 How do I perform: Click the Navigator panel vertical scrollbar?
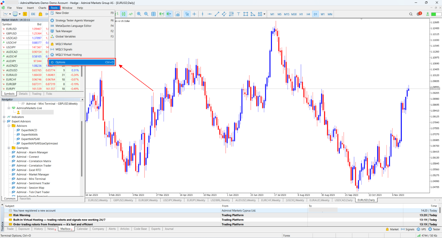click(82, 149)
